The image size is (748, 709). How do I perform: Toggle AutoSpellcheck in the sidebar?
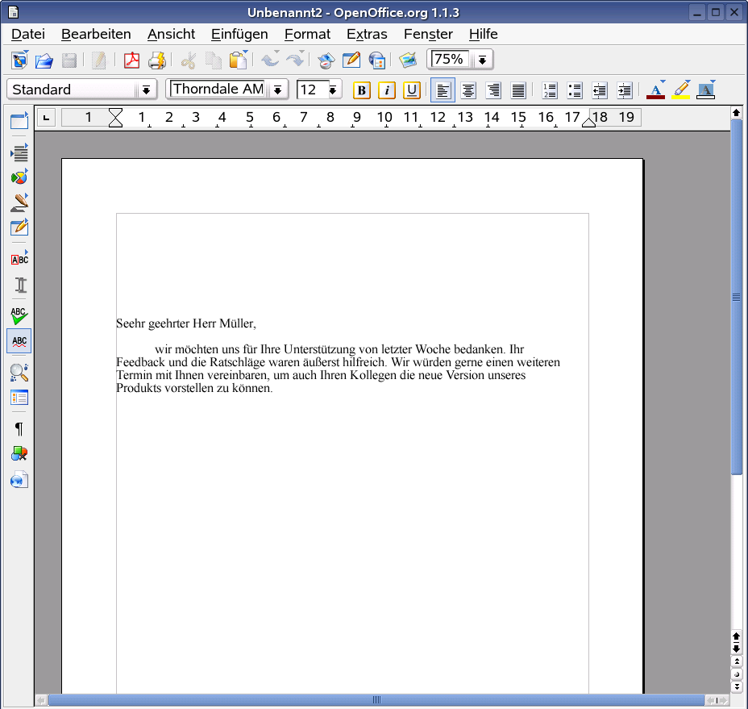pyautogui.click(x=19, y=340)
